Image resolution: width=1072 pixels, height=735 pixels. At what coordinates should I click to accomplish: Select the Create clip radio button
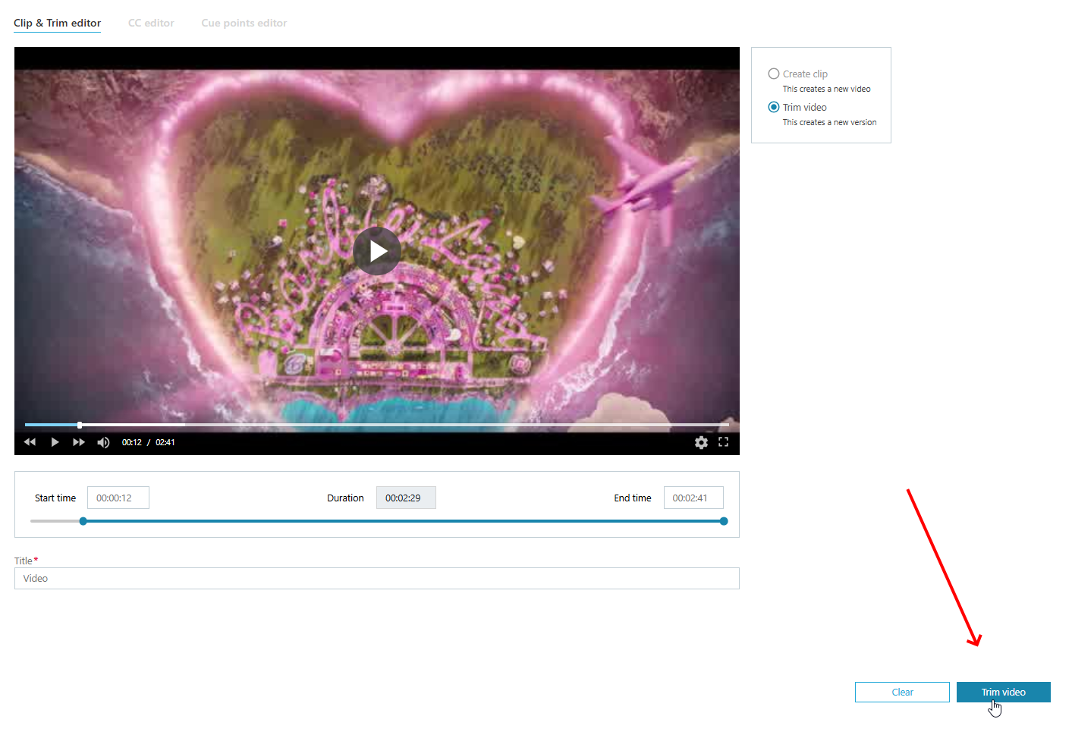pyautogui.click(x=774, y=74)
